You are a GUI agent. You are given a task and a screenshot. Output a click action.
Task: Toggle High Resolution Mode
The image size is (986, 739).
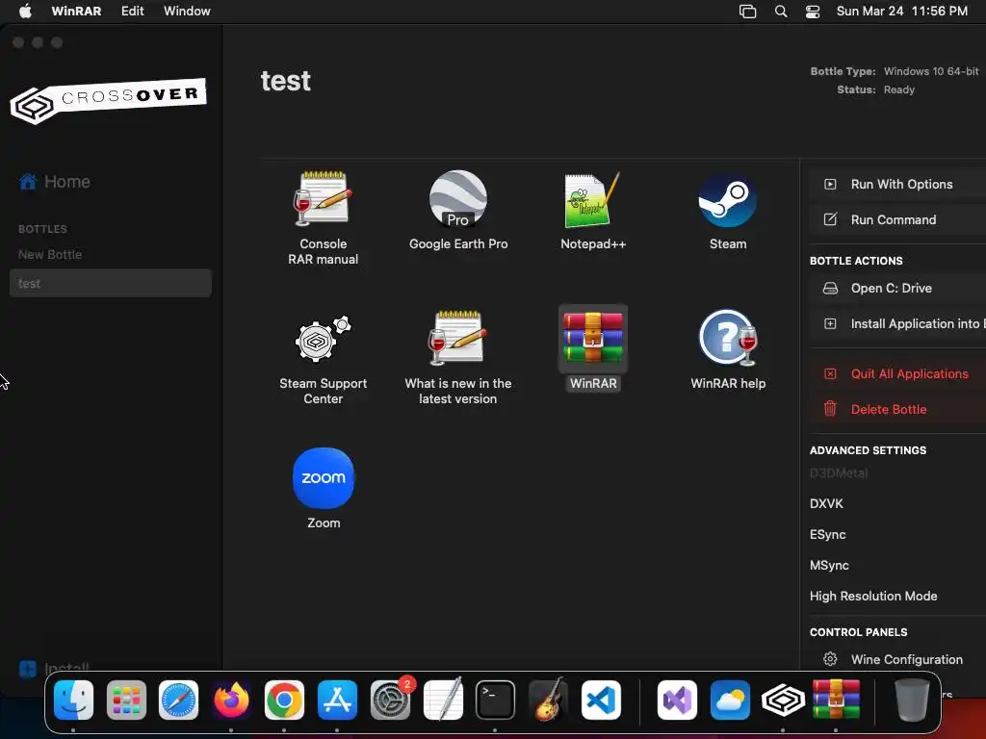pyautogui.click(x=873, y=596)
